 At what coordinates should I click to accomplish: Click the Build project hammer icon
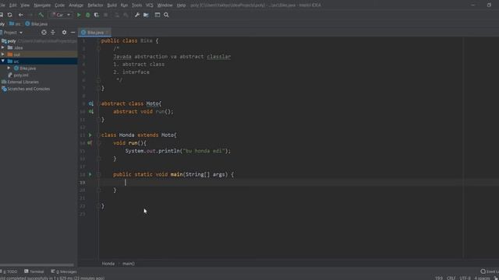point(41,15)
